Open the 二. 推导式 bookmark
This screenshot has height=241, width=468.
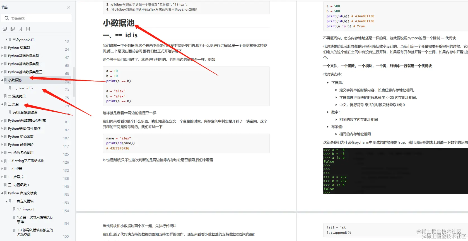[x=16, y=177]
